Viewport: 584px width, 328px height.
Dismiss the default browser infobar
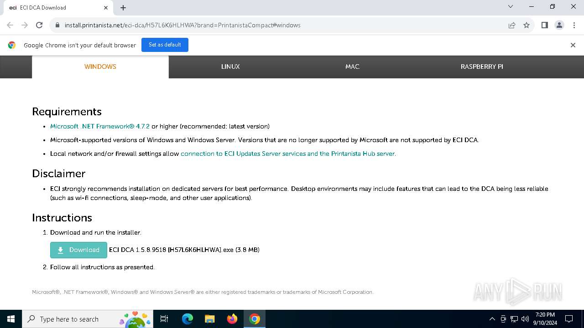pyautogui.click(x=573, y=45)
